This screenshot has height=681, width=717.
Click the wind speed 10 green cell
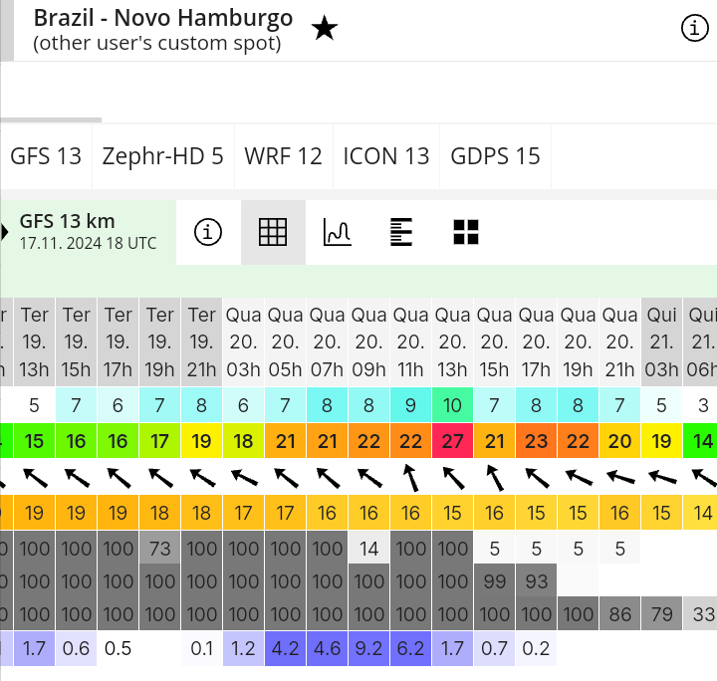[452, 405]
